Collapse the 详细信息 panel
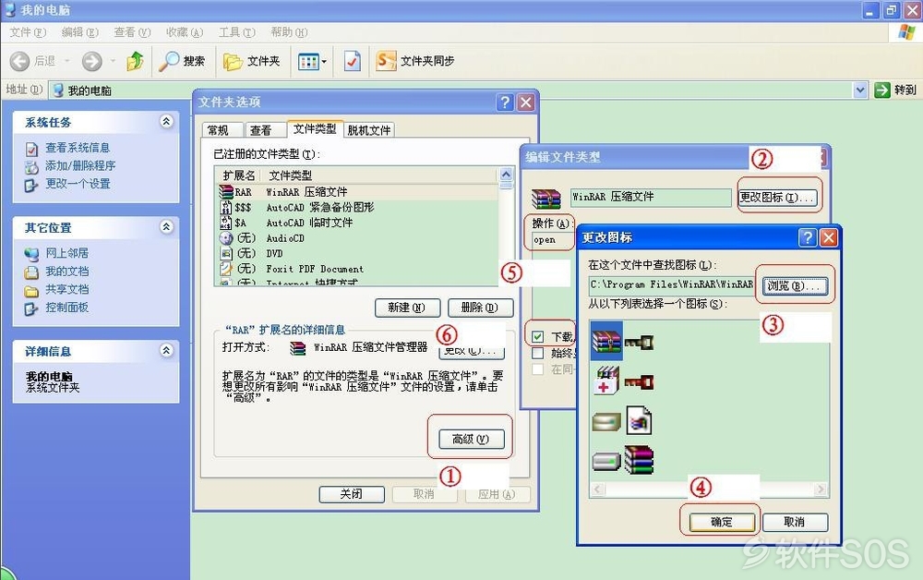The width and height of the screenshot is (923, 580). coord(166,350)
